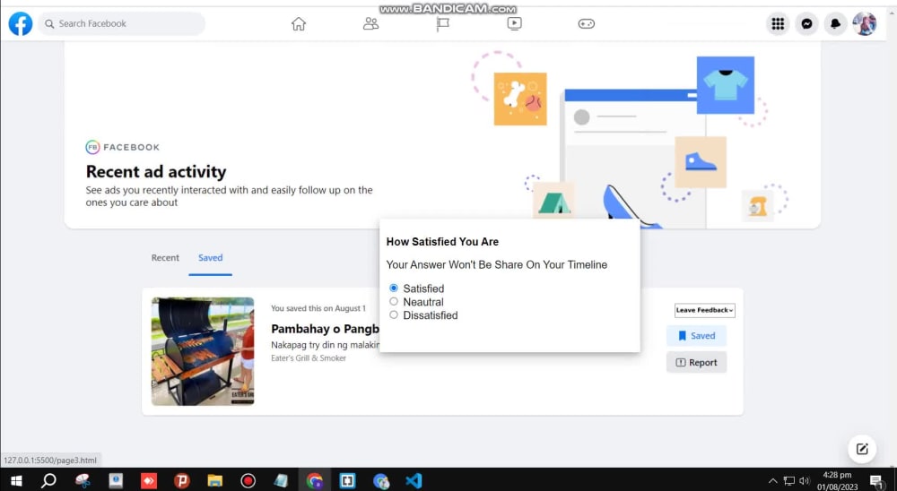Select the Satisfied radio option

(x=394, y=289)
